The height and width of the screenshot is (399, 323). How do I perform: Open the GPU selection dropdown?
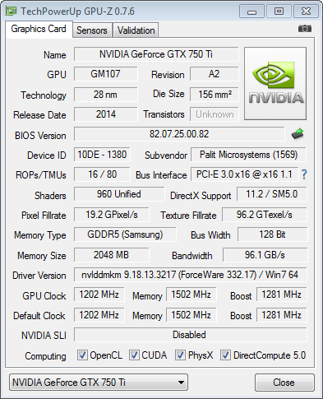99,382
